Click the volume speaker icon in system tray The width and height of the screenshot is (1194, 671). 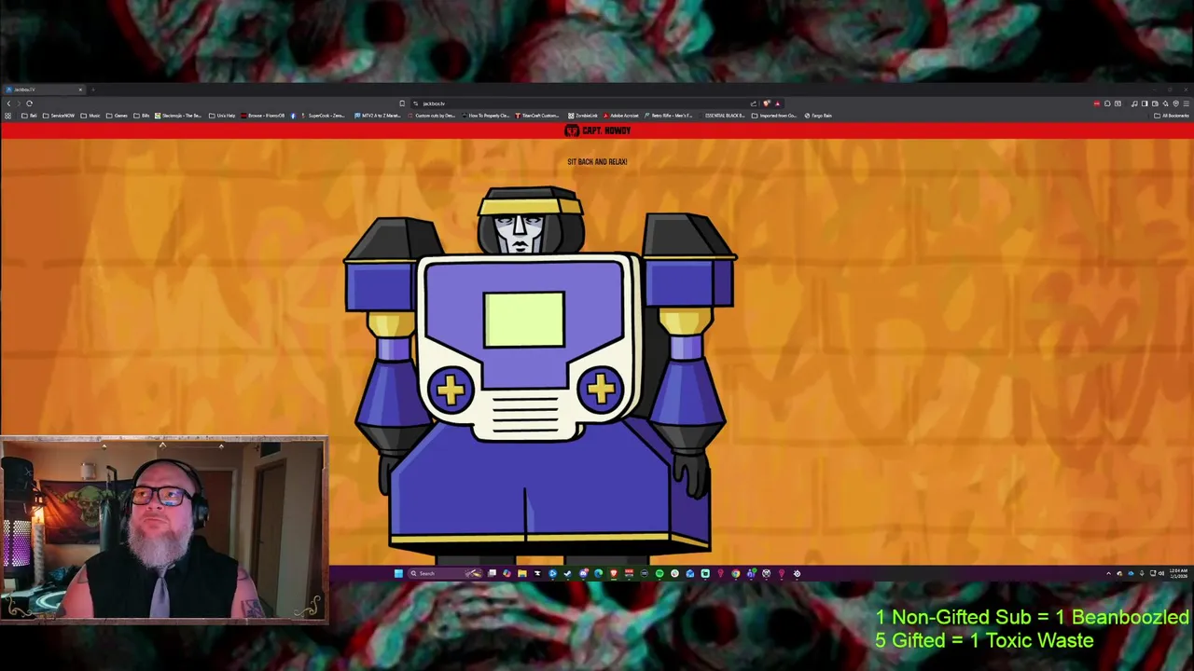[x=1161, y=573]
